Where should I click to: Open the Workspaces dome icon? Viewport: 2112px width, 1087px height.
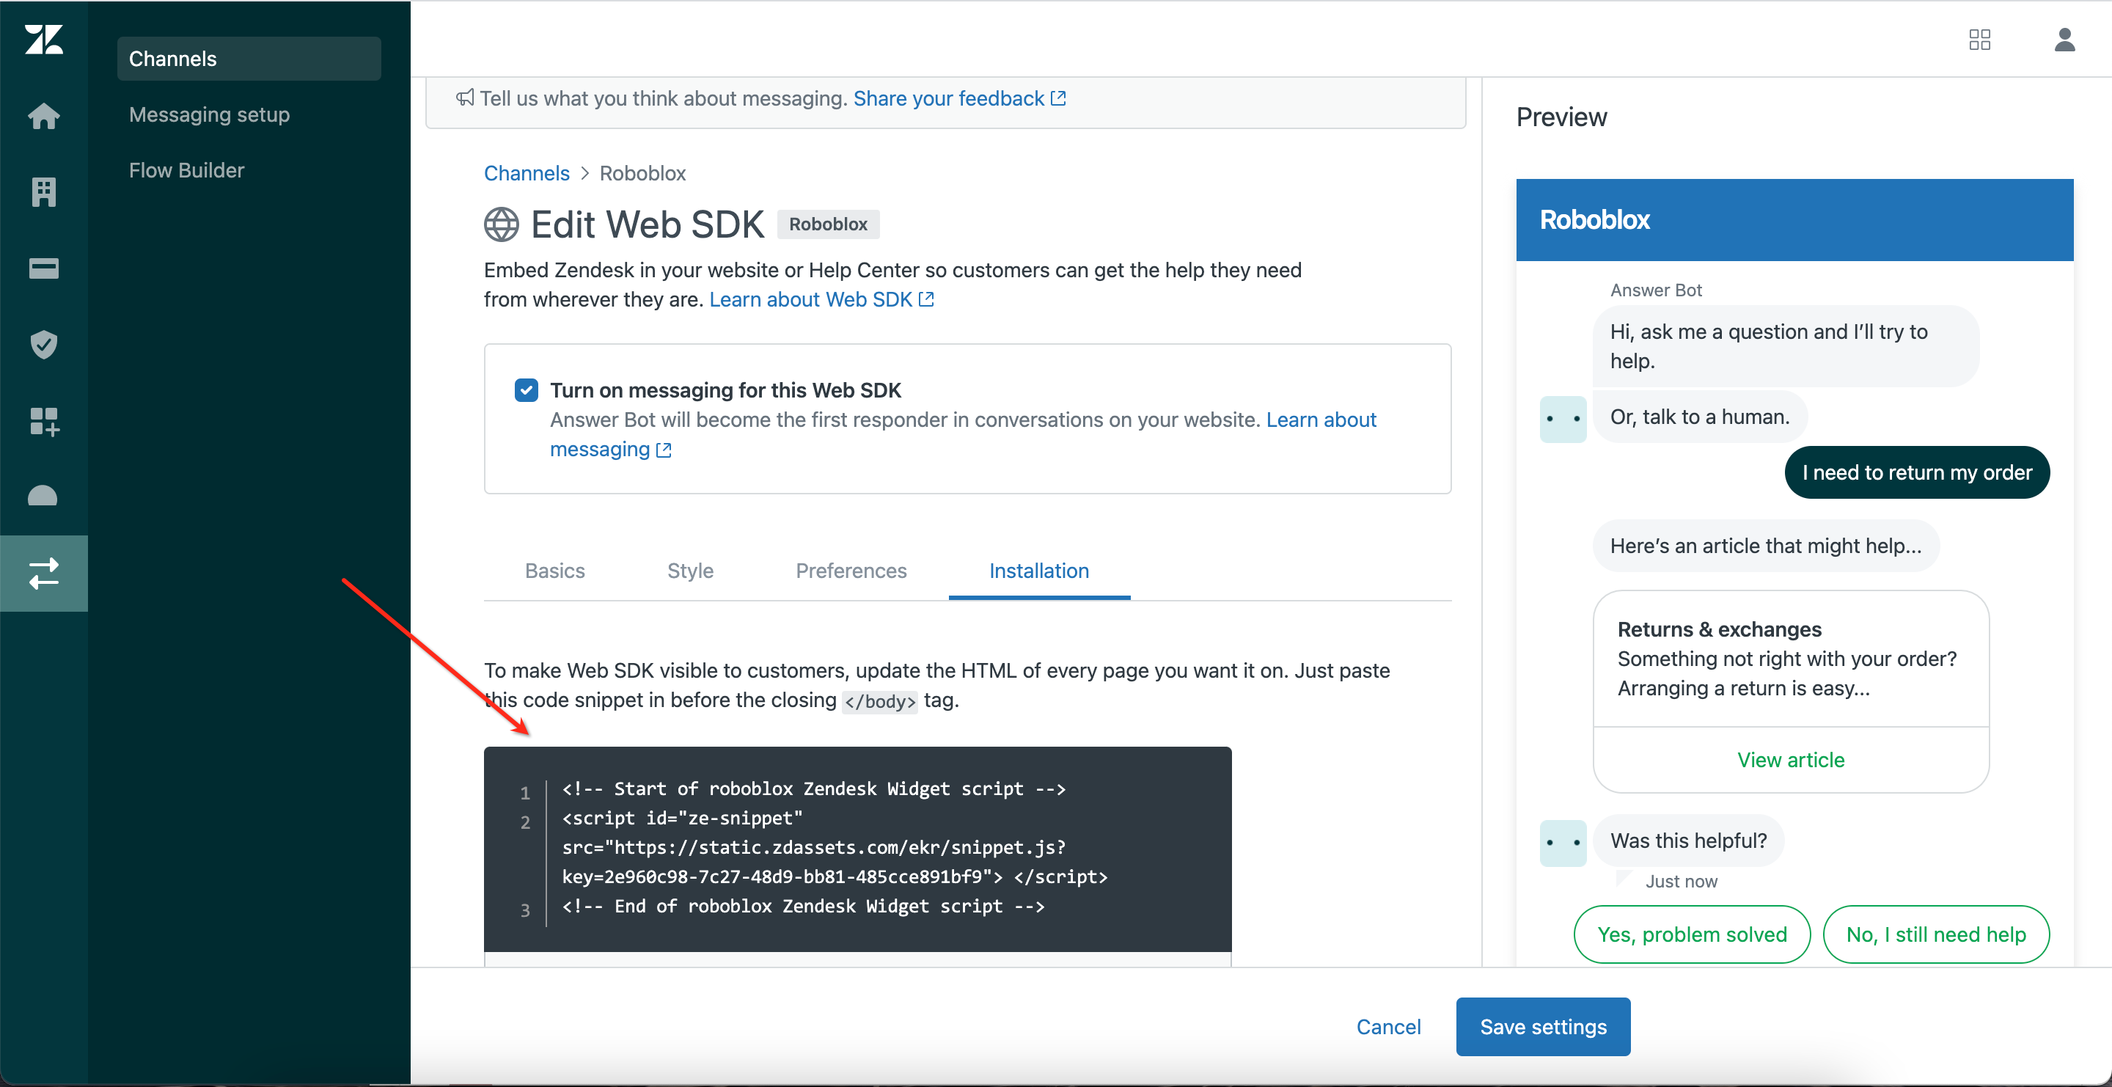point(43,497)
